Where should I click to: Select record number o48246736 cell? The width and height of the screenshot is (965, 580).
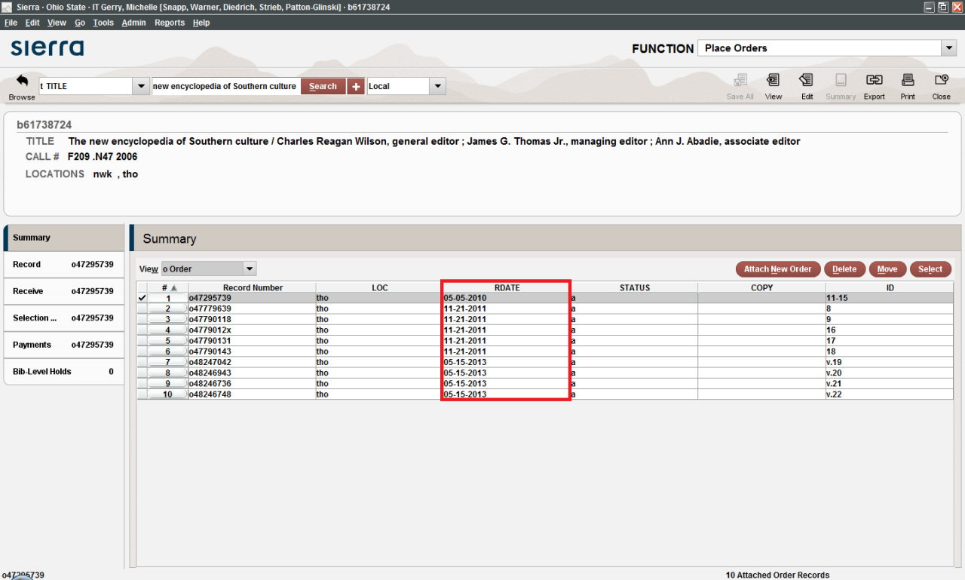point(253,383)
